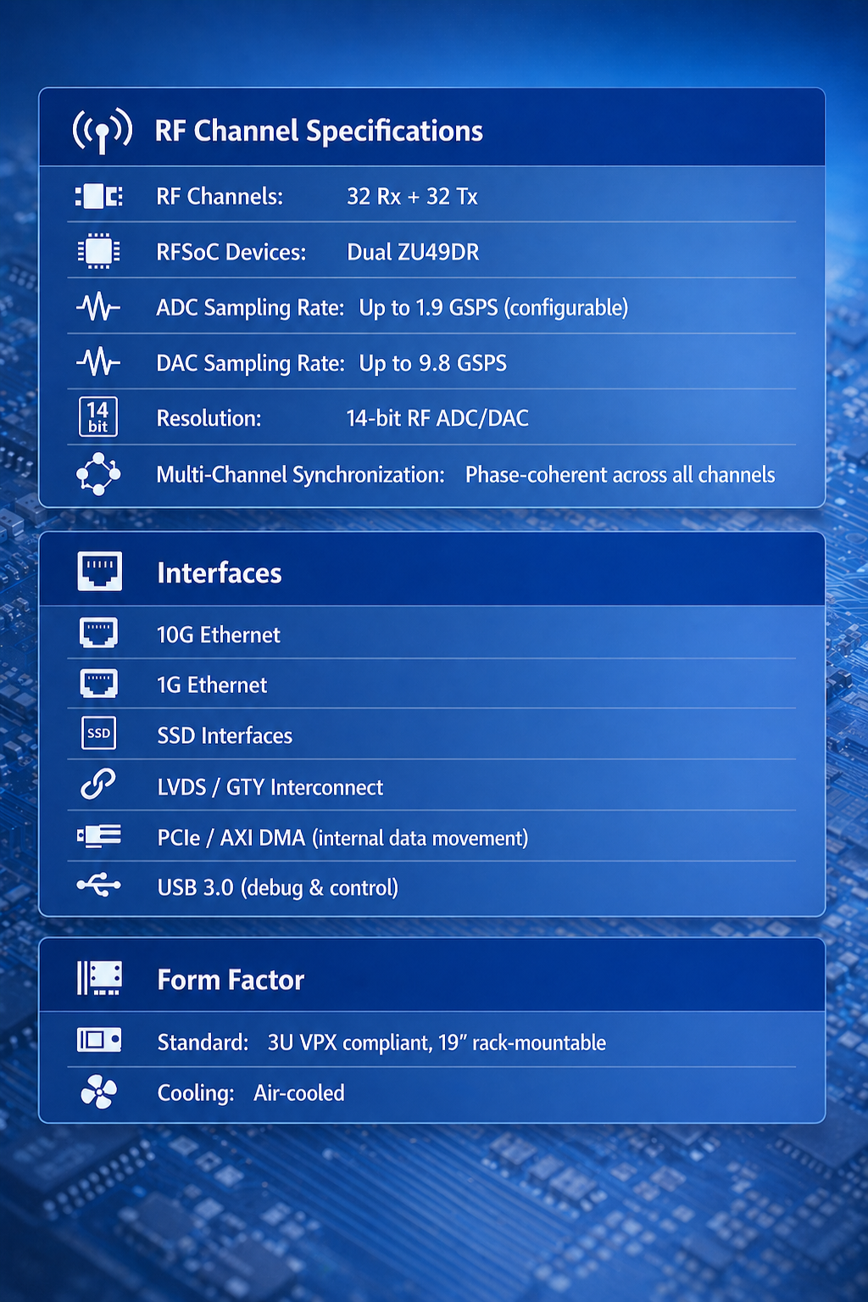Screen dimensions: 868x1302
Task: Click the SSD icon in Interfaces
Action: (98, 734)
